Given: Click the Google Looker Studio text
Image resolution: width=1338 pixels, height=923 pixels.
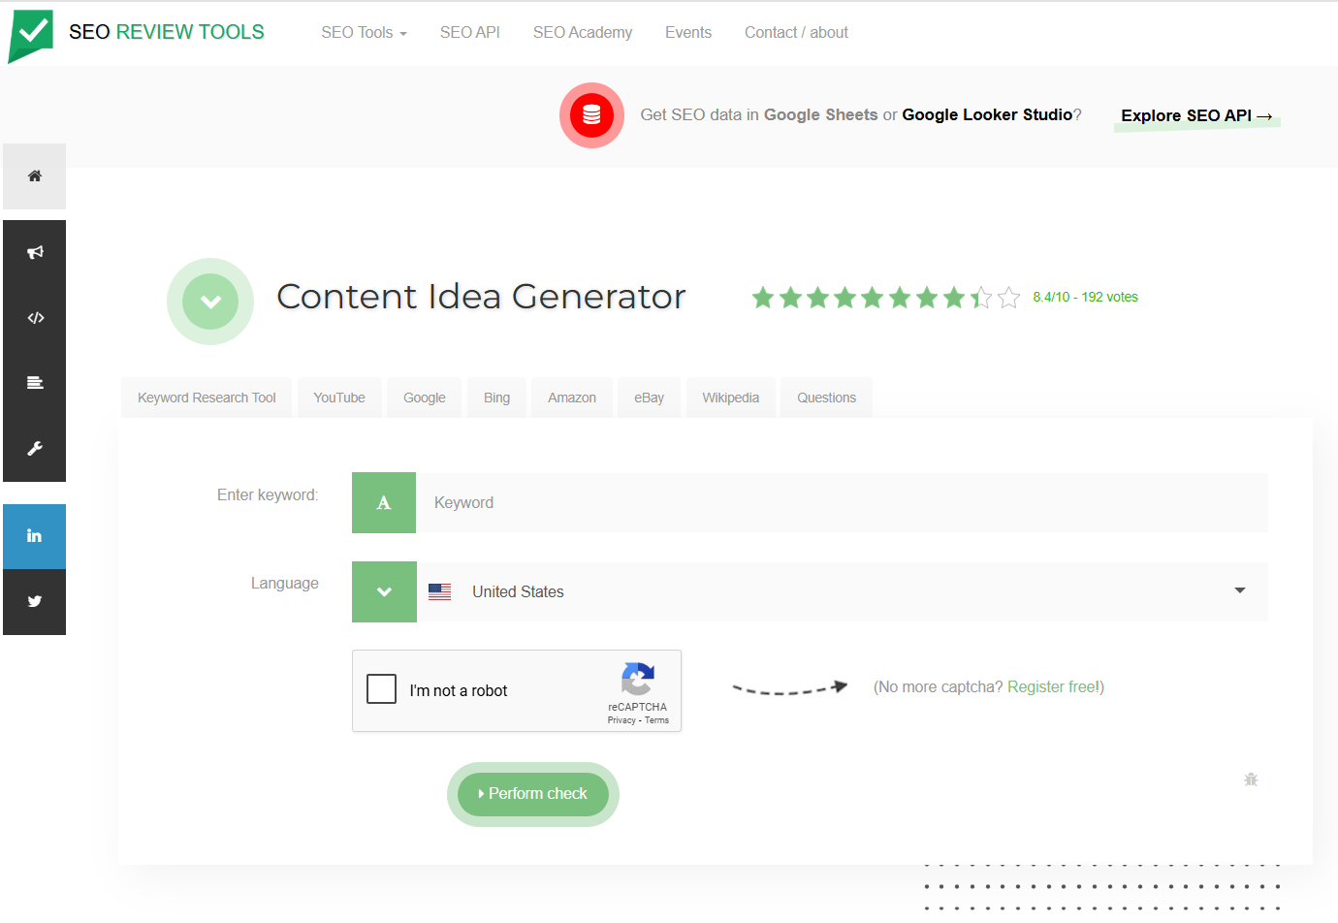Looking at the screenshot, I should point(987,114).
